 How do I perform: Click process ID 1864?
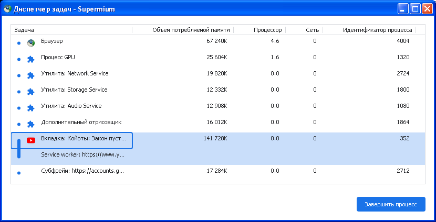(x=403, y=122)
